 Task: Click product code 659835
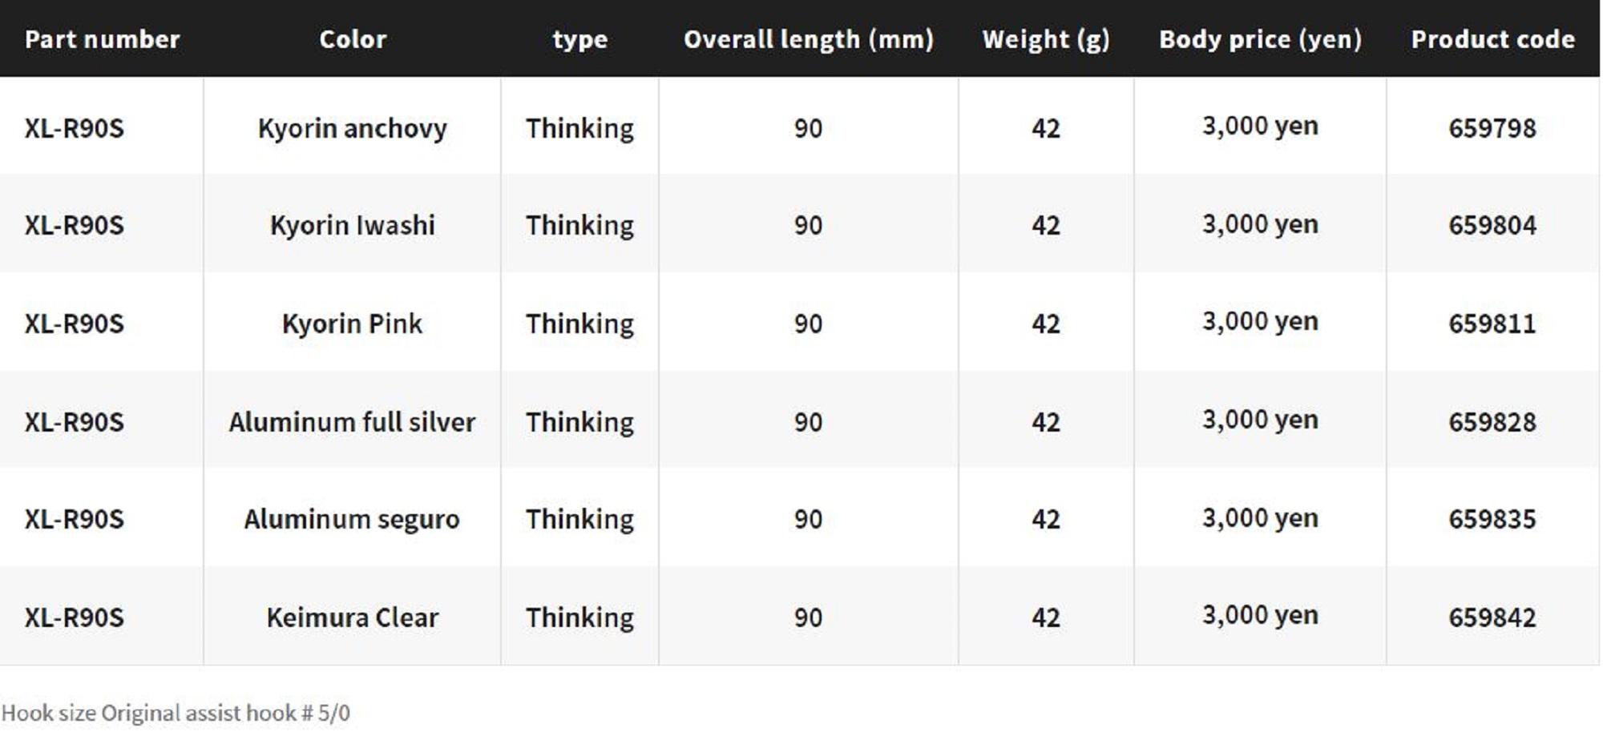tap(1492, 519)
